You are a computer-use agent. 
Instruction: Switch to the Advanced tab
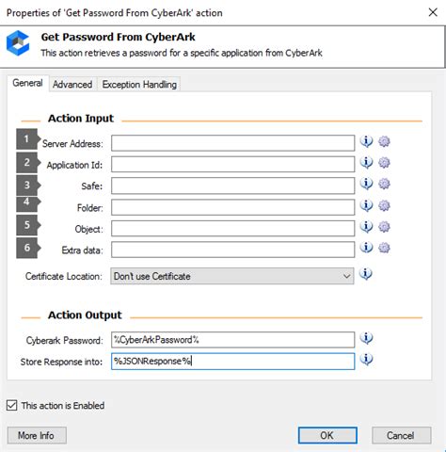point(72,85)
